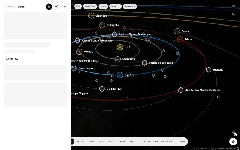This screenshot has height=150, width=240.
Task: Click the Parker Solar Probe label
Action: [x=161, y=63]
